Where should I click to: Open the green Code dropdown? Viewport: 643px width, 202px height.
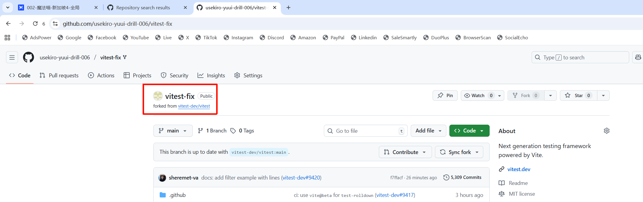click(469, 131)
